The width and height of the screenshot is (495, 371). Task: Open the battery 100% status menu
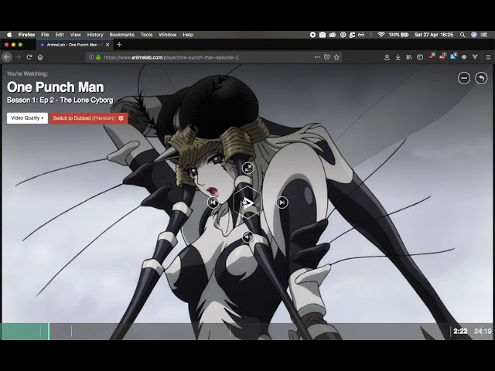click(399, 35)
